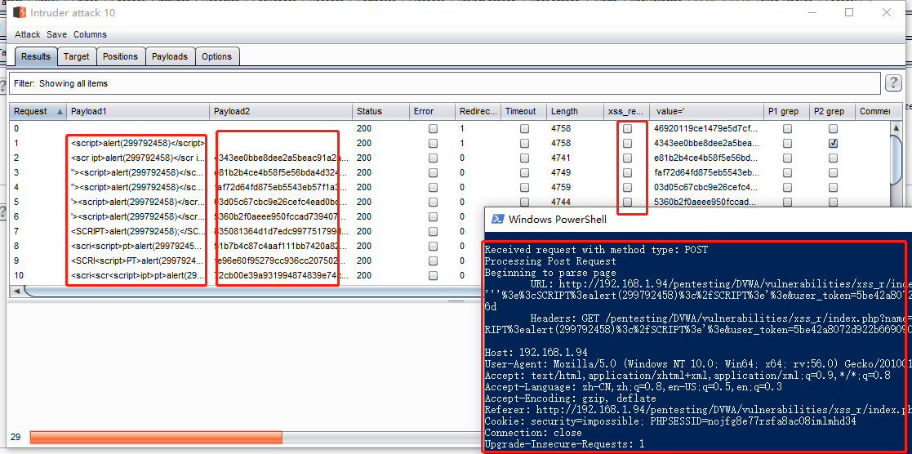
Task: Click the orange attack progress bar
Action: (x=156, y=437)
